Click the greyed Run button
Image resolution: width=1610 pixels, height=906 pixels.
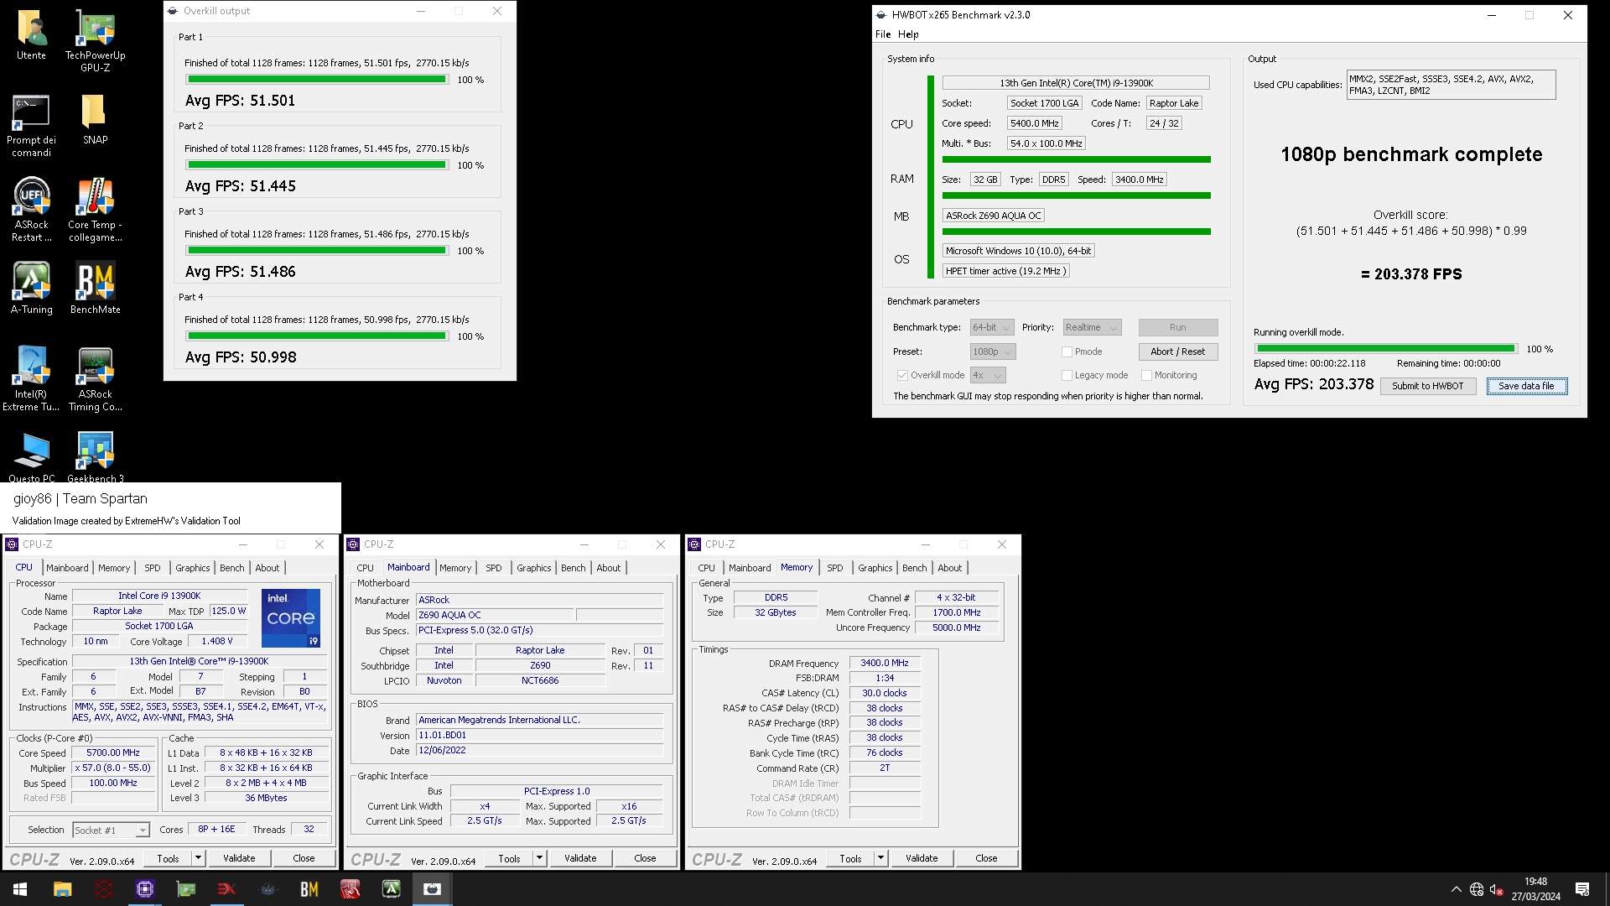(1177, 327)
